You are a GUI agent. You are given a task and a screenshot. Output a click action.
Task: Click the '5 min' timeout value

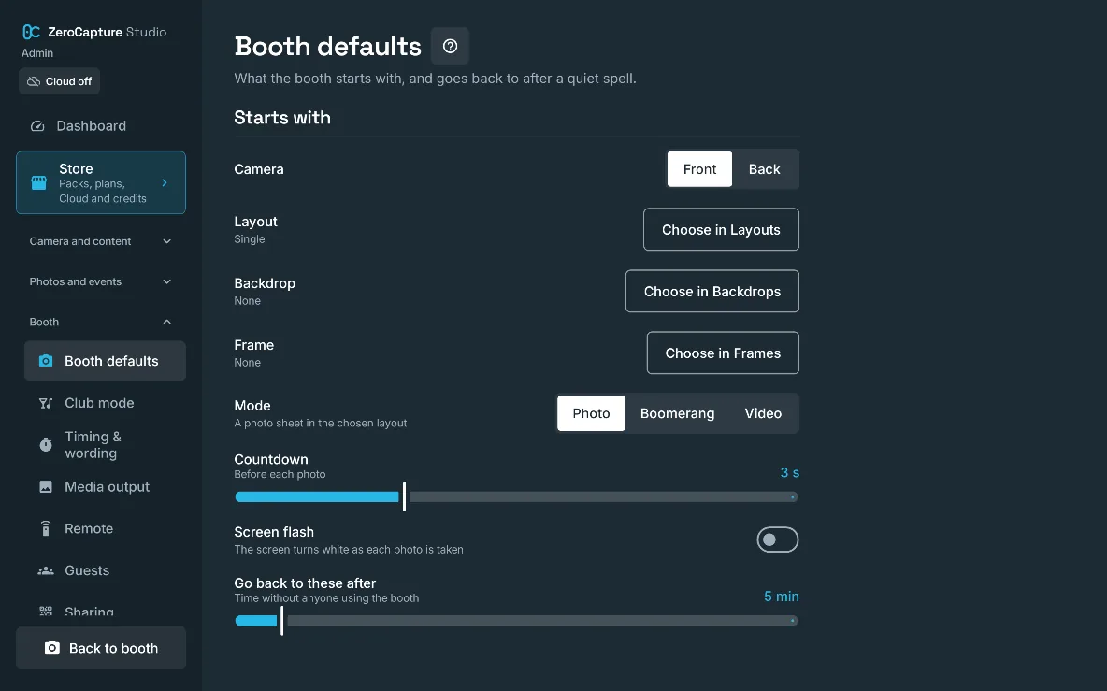pos(781,597)
